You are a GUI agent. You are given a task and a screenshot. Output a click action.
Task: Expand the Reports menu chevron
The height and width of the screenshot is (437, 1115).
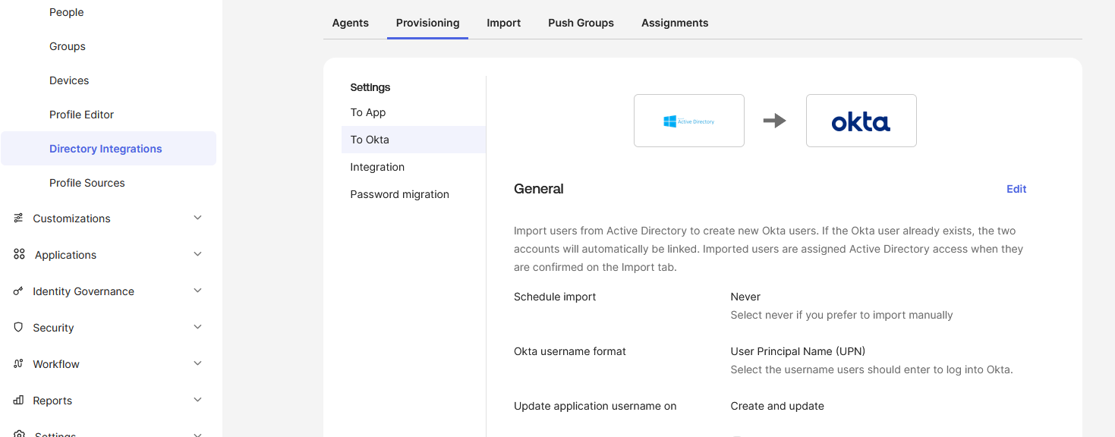coord(197,400)
